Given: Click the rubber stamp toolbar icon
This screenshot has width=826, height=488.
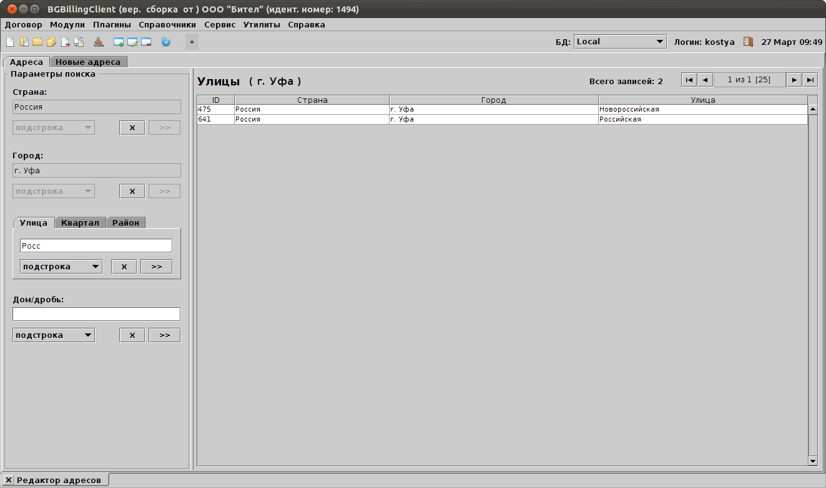Looking at the screenshot, I should (x=99, y=42).
